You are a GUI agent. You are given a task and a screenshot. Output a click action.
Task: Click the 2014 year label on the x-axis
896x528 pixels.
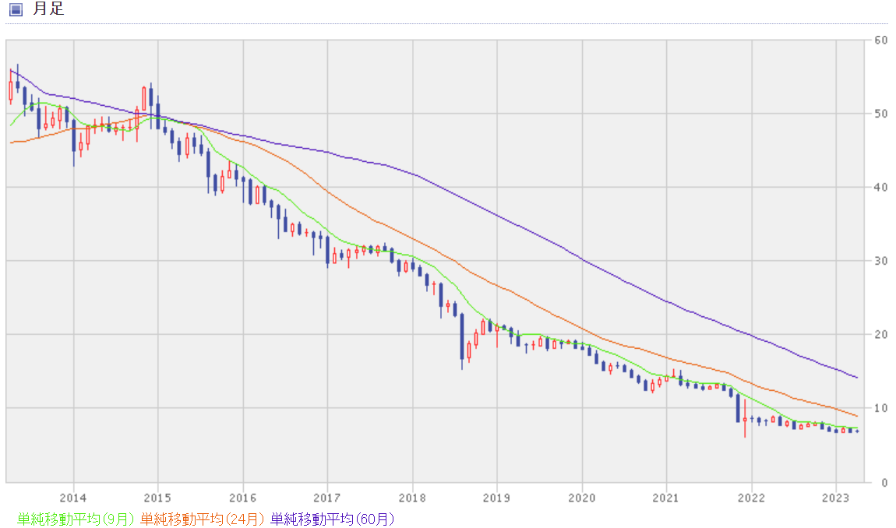click(73, 498)
